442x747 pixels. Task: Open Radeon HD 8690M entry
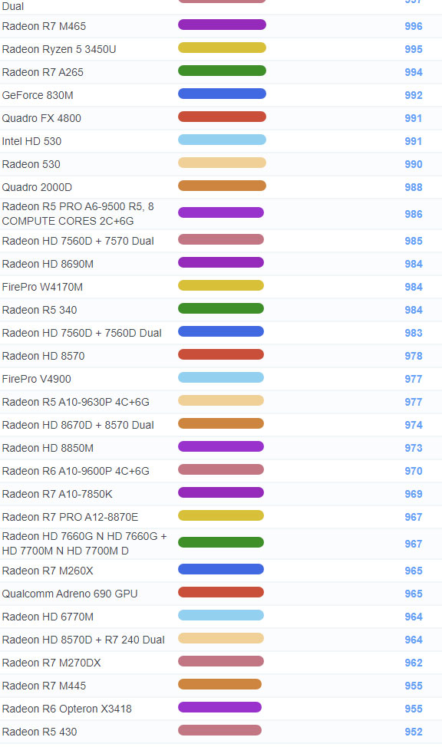point(48,264)
